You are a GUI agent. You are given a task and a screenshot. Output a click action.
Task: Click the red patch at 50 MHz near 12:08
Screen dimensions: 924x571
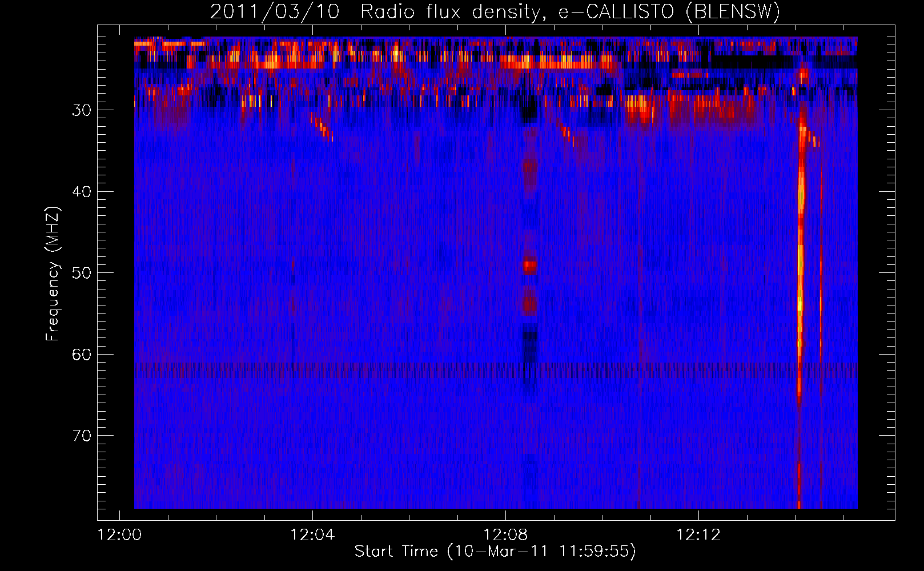click(x=531, y=267)
